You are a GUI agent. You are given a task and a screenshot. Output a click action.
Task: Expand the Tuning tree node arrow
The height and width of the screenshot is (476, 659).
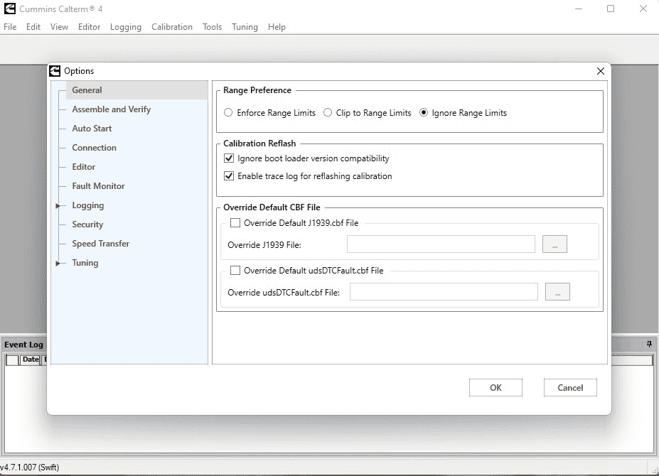pyautogui.click(x=58, y=263)
